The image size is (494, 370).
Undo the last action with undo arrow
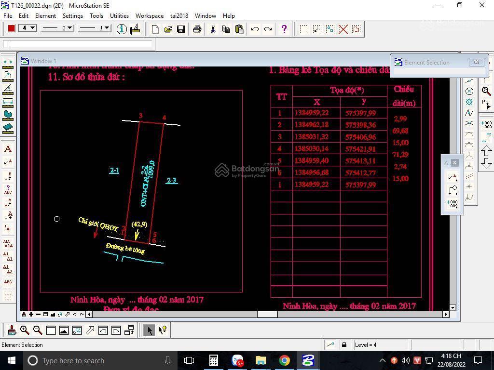(x=254, y=29)
